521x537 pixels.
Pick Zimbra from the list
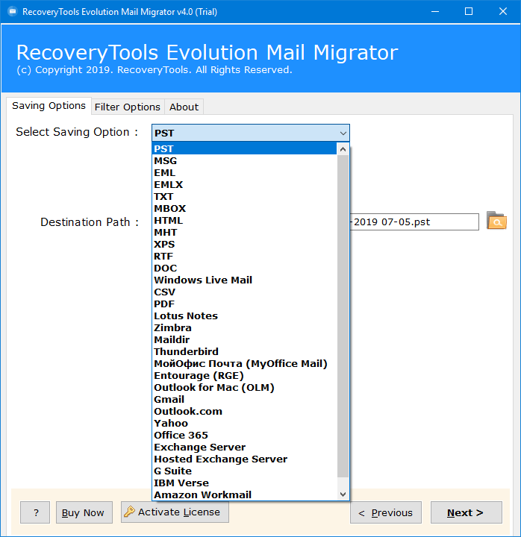pyautogui.click(x=244, y=327)
